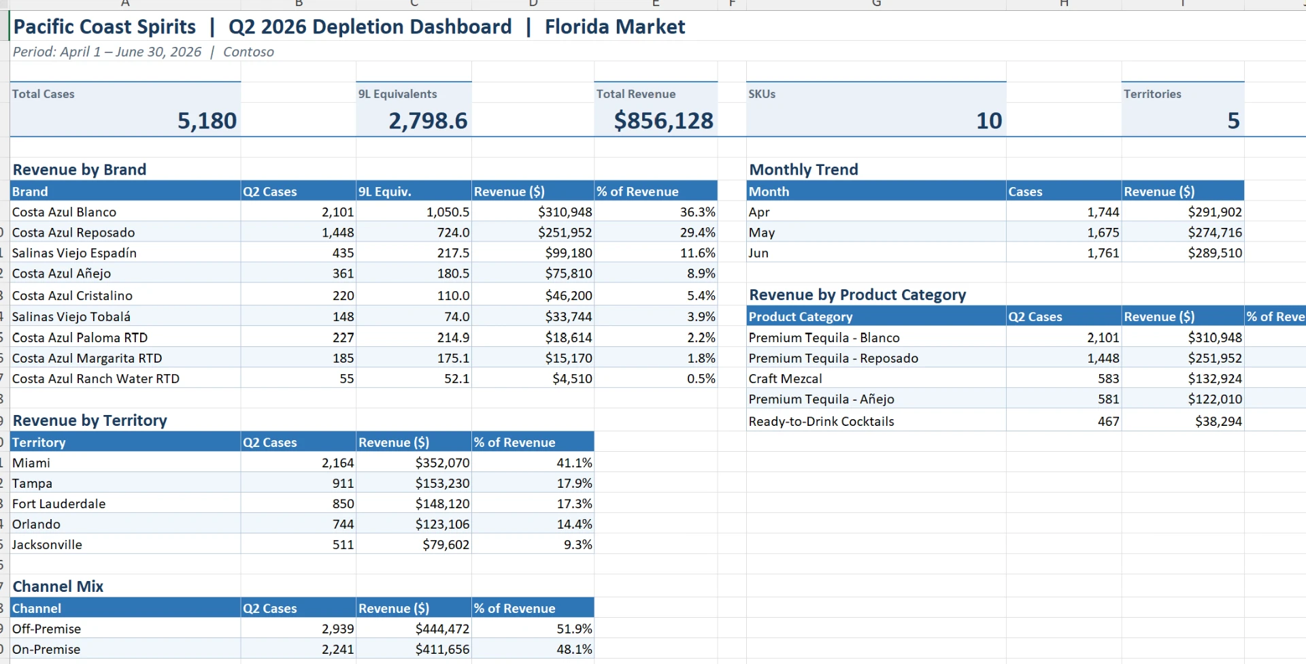The height and width of the screenshot is (664, 1306).
Task: Select the Off-Premise channel cell
Action: (125, 629)
